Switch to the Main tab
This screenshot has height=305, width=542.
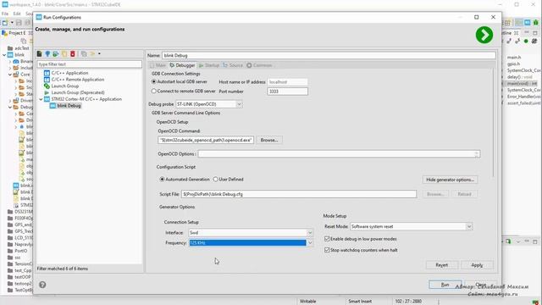pos(158,65)
